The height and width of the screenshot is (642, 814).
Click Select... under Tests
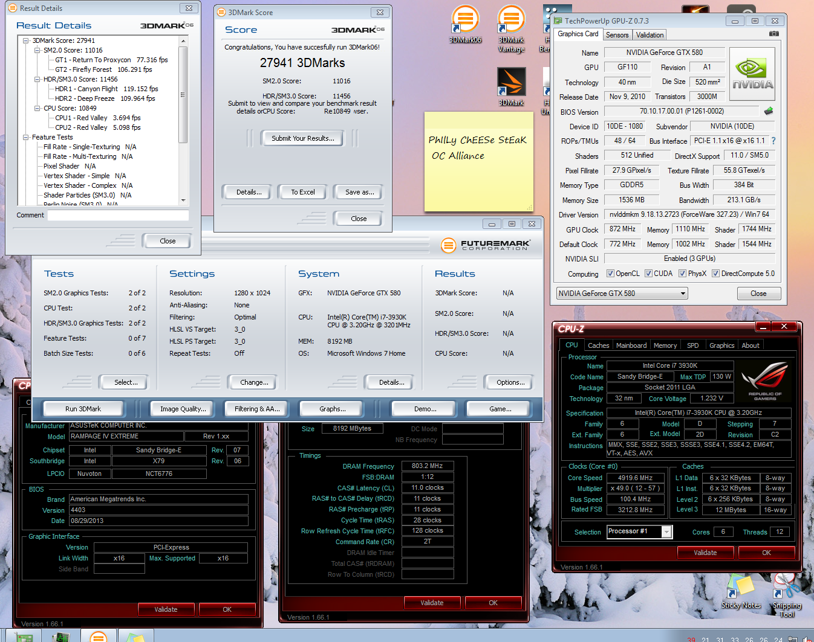126,382
